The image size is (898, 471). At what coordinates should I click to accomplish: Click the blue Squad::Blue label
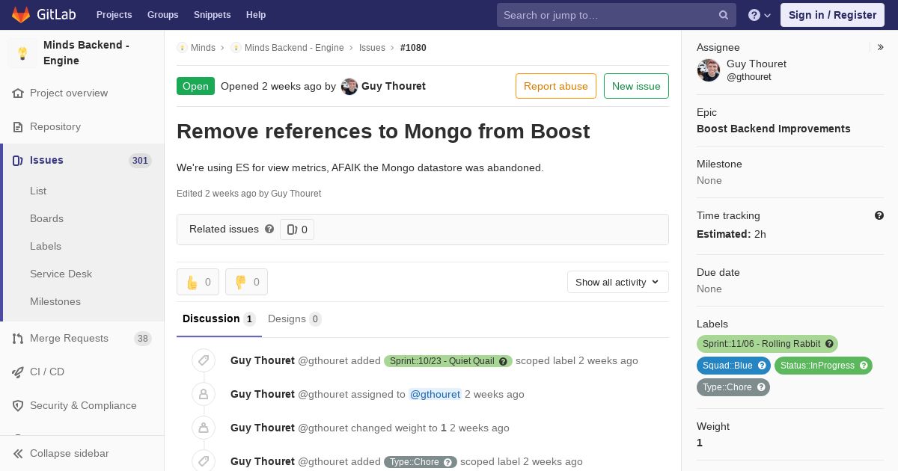pos(733,366)
